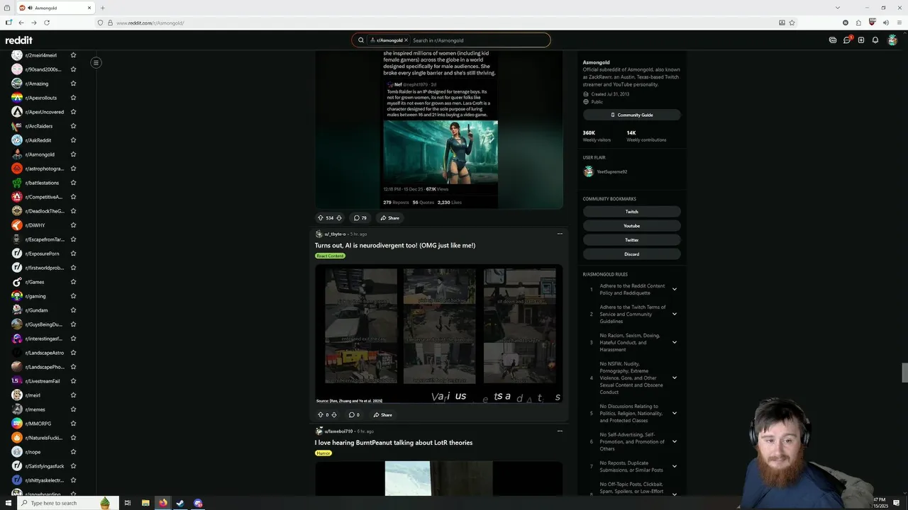The height and width of the screenshot is (510, 908).
Task: Click the Reddit logo to go home
Action: click(x=19, y=40)
